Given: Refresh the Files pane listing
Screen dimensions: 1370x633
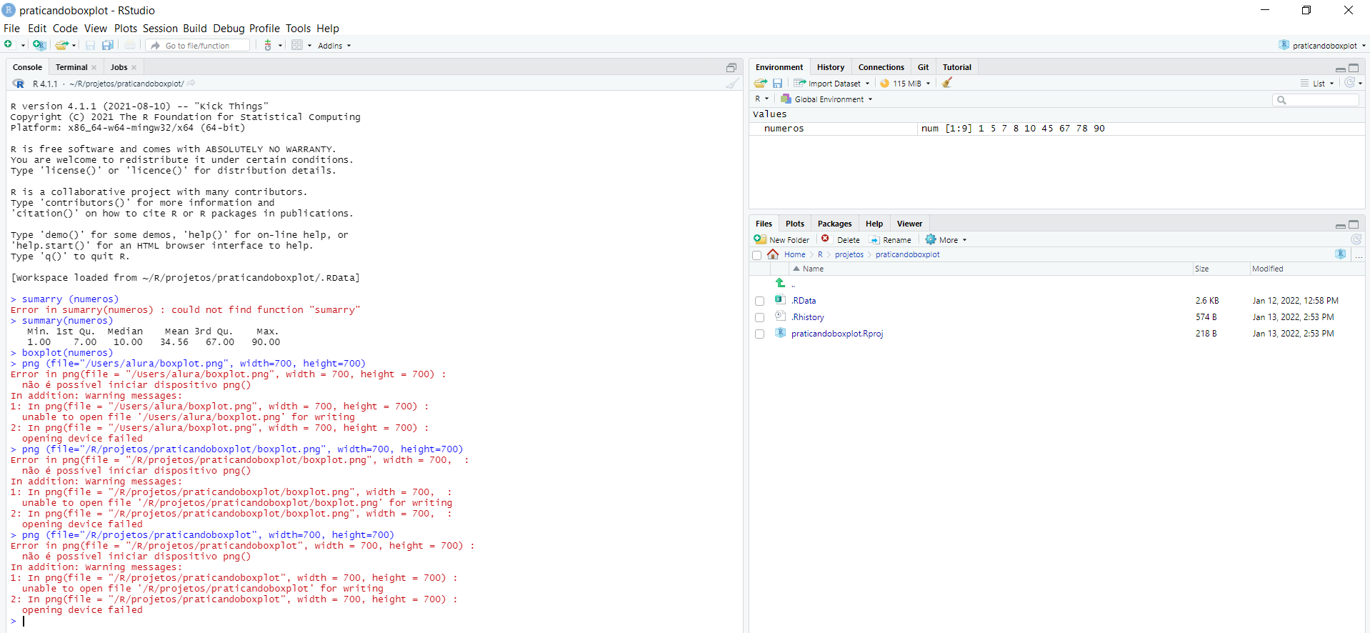Looking at the screenshot, I should click(x=1356, y=240).
